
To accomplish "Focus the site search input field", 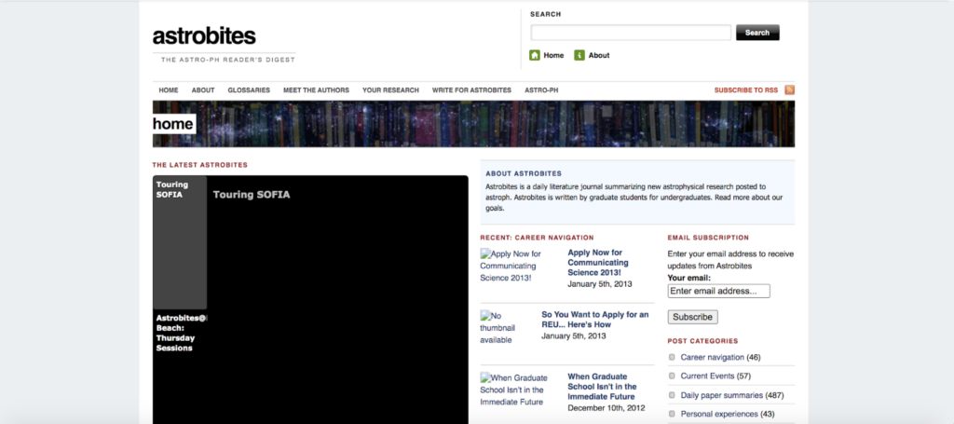I will click(x=631, y=33).
